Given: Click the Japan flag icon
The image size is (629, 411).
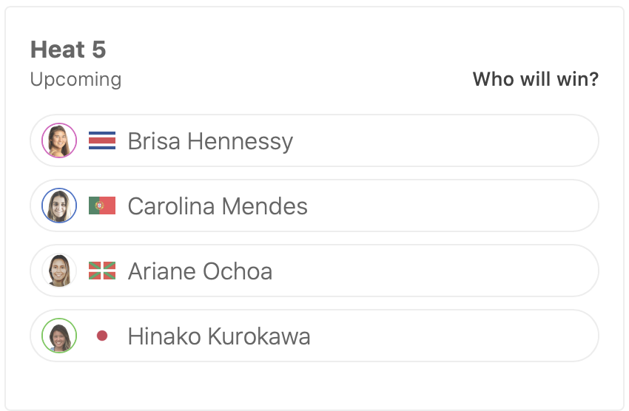Looking at the screenshot, I should [102, 336].
